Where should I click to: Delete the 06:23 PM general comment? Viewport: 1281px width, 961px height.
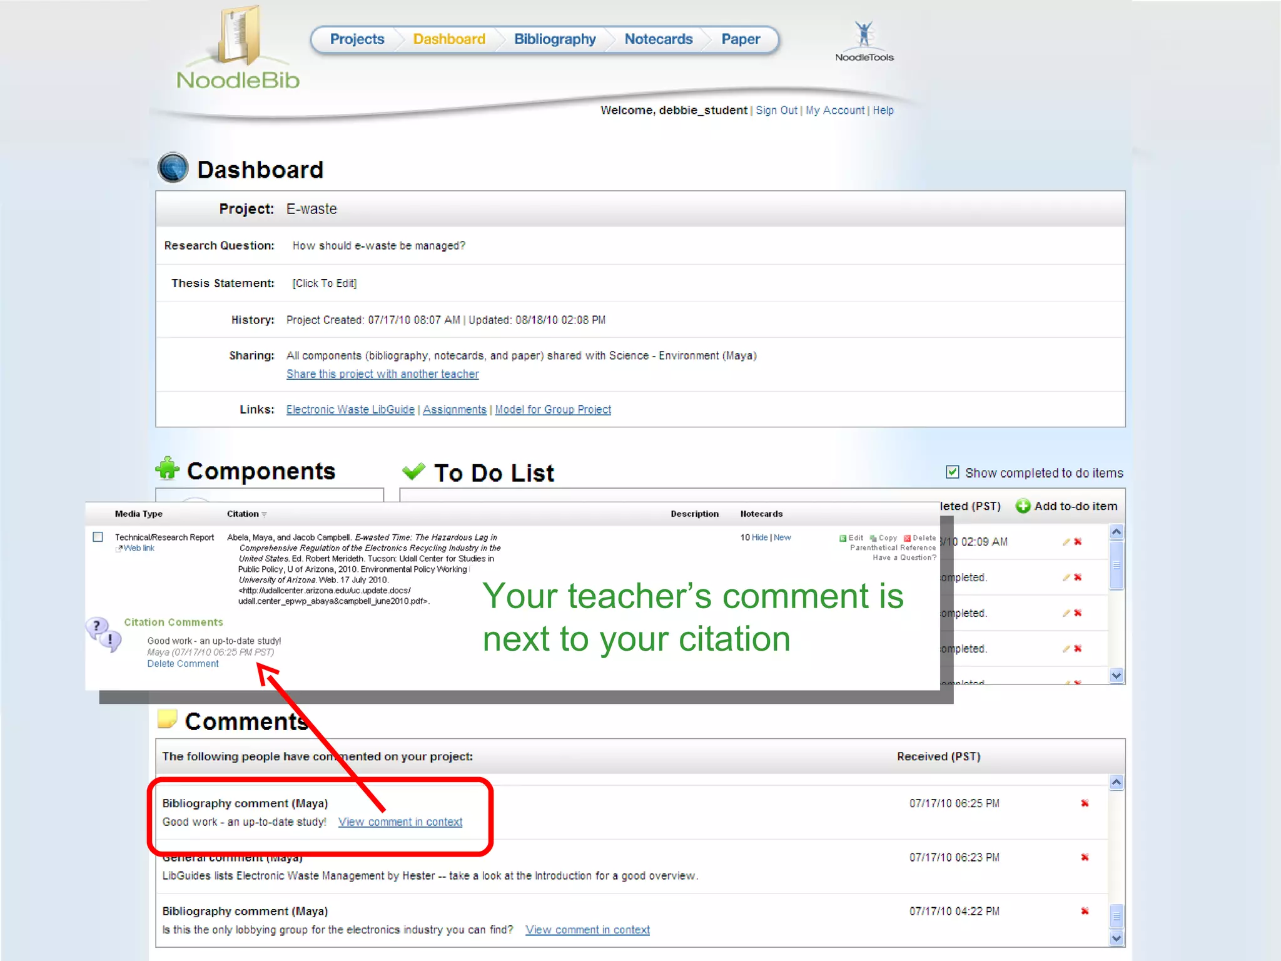1085,857
